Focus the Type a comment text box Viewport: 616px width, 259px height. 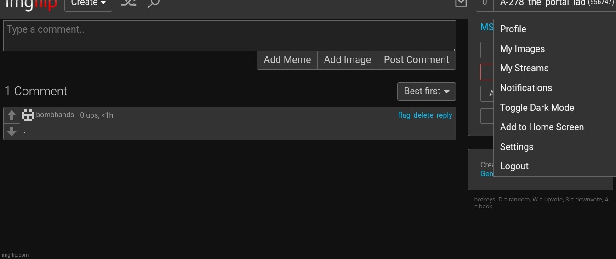229,35
